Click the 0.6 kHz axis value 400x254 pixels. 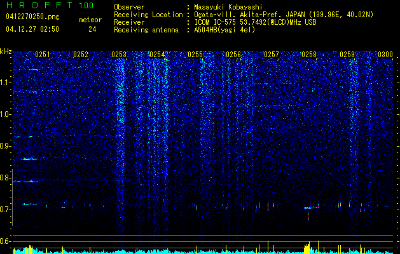pos(6,241)
